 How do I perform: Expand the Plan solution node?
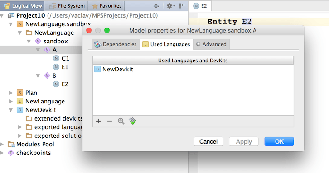11,93
